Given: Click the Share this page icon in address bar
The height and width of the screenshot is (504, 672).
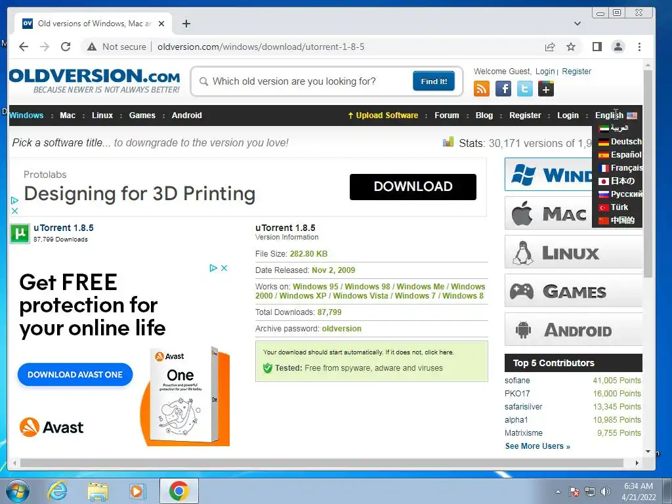Looking at the screenshot, I should [x=550, y=47].
